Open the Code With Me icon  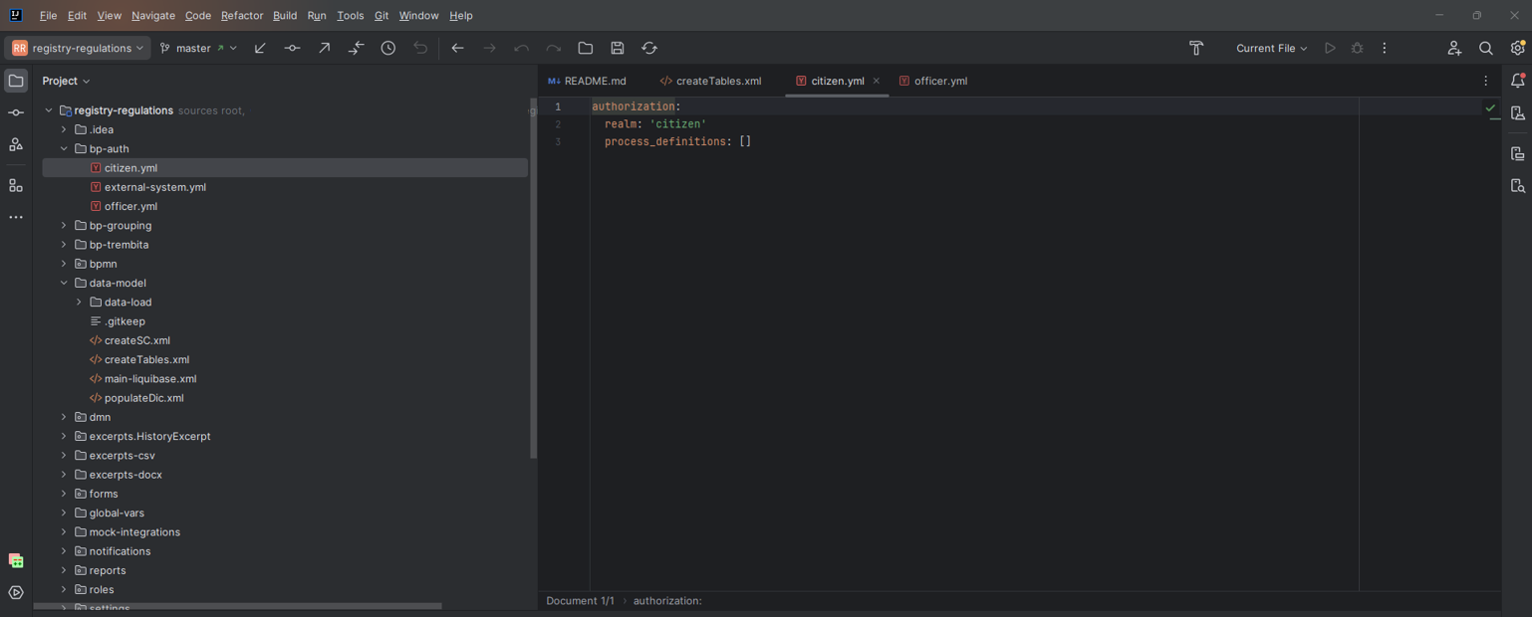[1454, 48]
